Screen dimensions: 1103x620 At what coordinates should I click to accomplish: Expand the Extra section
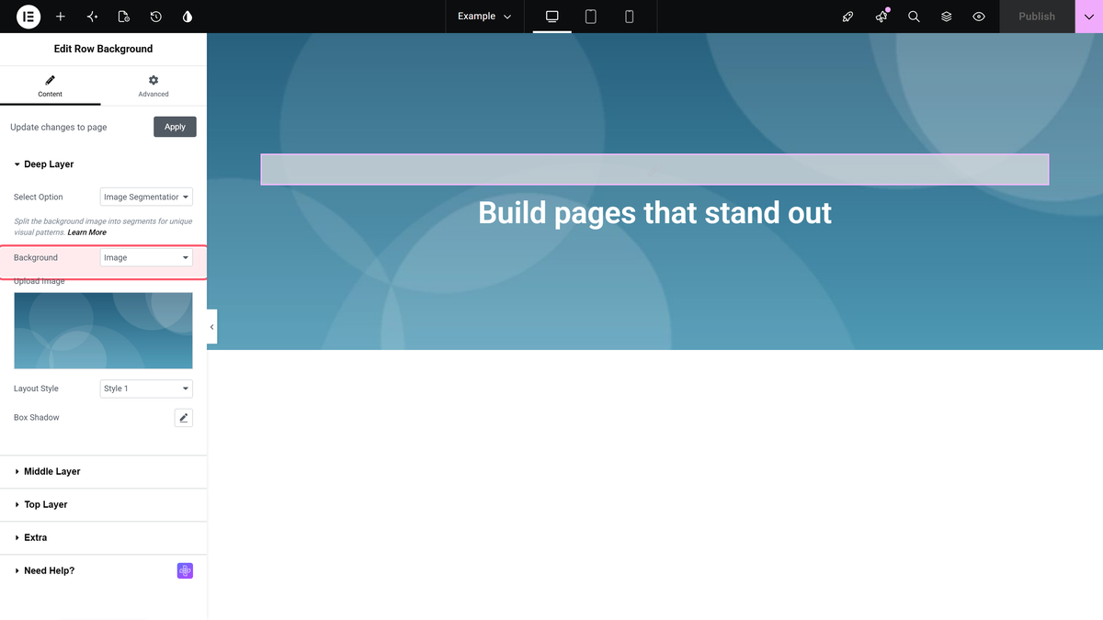(x=103, y=537)
